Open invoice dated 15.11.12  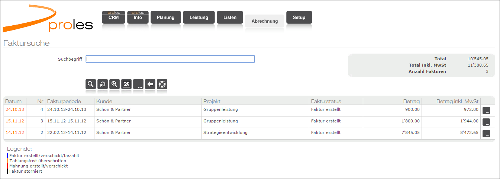(x=14, y=121)
